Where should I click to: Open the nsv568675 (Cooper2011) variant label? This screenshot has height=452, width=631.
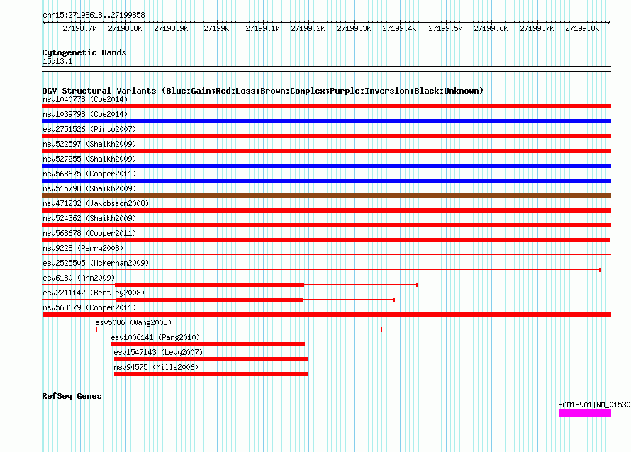click(89, 174)
